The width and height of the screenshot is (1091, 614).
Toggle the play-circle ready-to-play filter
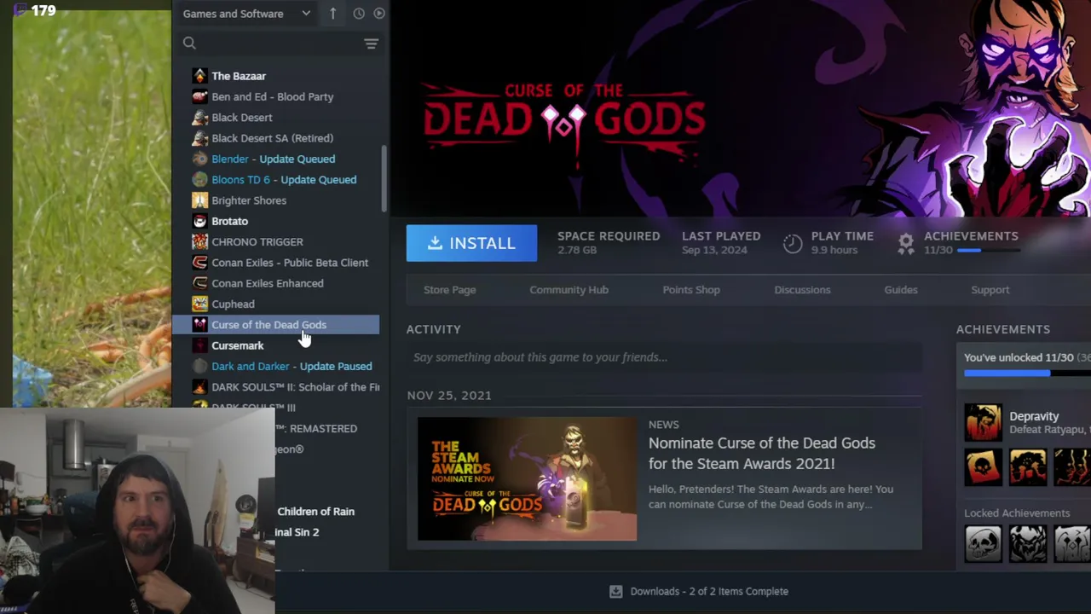[379, 14]
